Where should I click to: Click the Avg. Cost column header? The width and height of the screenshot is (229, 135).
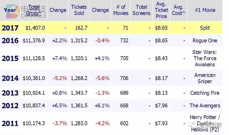tap(178, 10)
